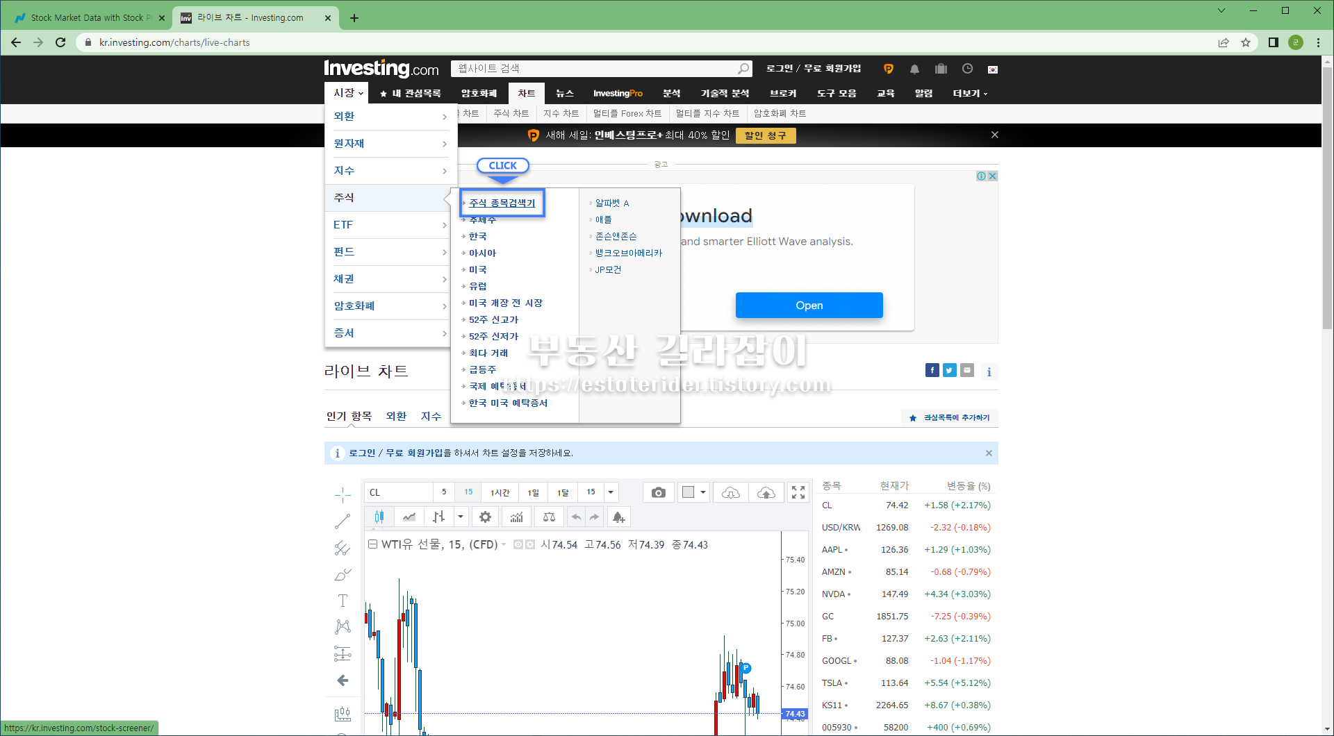Undo last chart action
Image resolution: width=1334 pixels, height=736 pixels.
click(576, 517)
